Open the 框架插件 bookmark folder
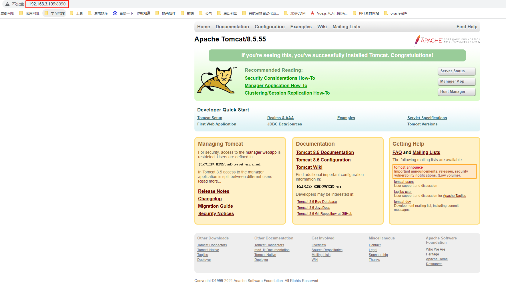This screenshot has width=506, height=282. tap(165, 13)
